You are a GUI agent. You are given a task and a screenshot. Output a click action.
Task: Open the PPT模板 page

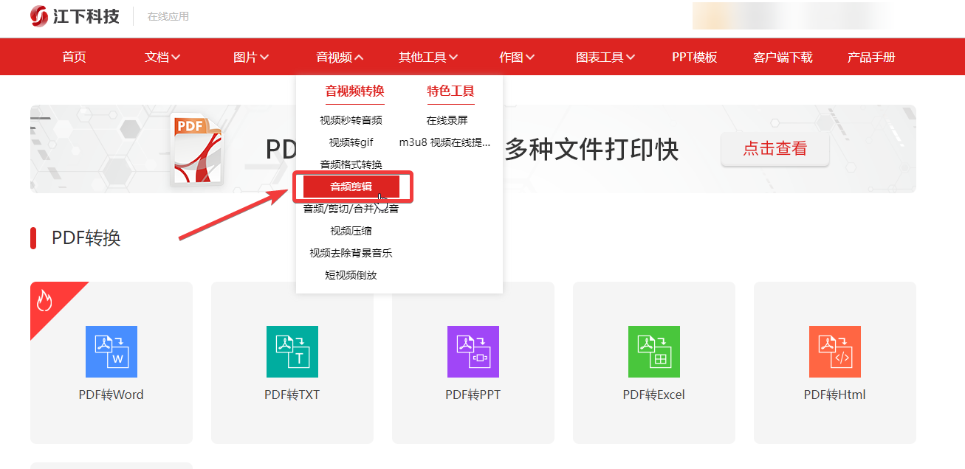(x=694, y=57)
